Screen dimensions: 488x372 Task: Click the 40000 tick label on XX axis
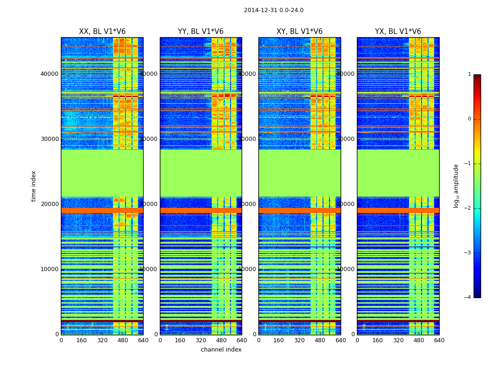[49, 74]
